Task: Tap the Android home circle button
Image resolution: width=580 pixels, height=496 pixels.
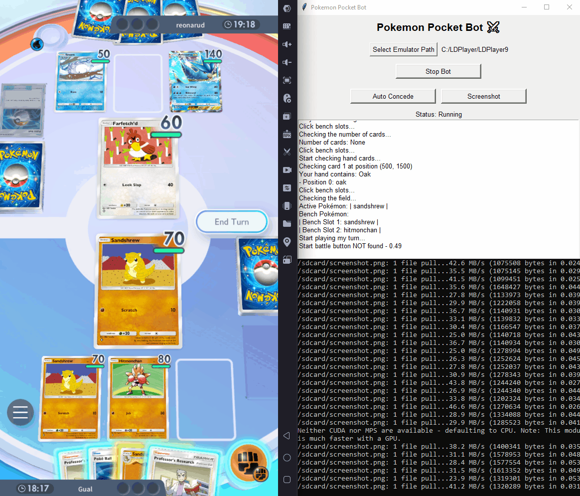Action: 287,458
